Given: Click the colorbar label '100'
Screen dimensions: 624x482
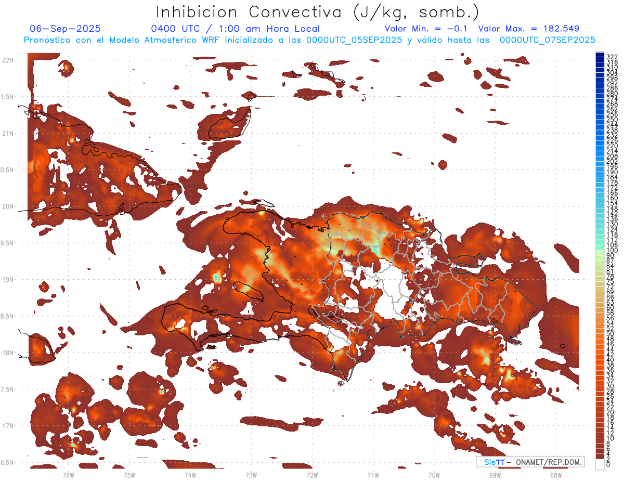Looking at the screenshot, I should point(612,251).
